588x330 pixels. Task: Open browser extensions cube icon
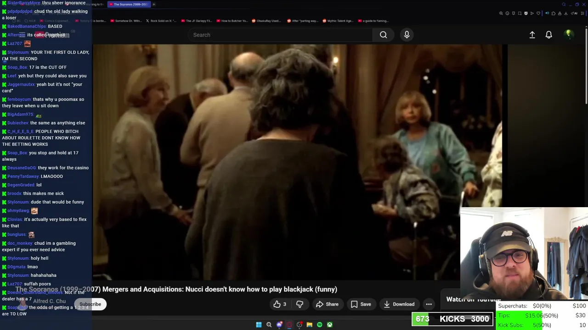554,13
